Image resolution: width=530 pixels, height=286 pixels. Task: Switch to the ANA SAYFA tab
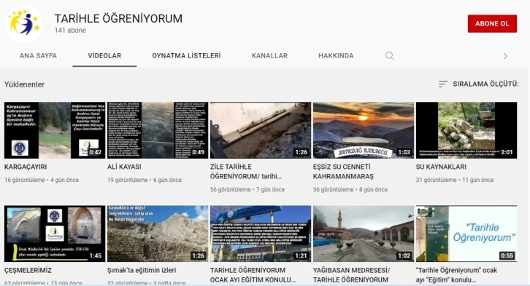coord(38,55)
